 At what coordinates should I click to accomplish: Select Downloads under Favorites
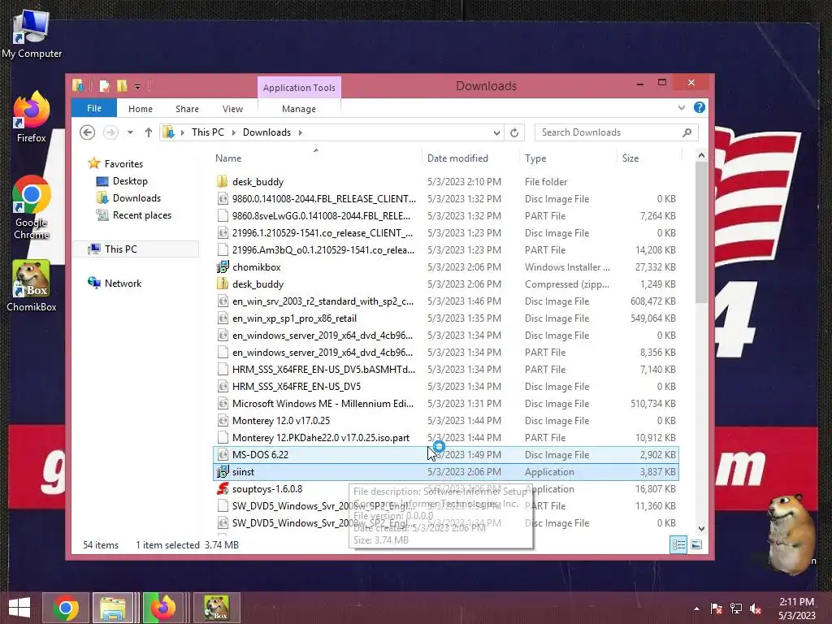tap(136, 198)
